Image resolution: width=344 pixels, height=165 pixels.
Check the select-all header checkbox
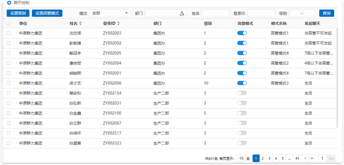[9, 23]
